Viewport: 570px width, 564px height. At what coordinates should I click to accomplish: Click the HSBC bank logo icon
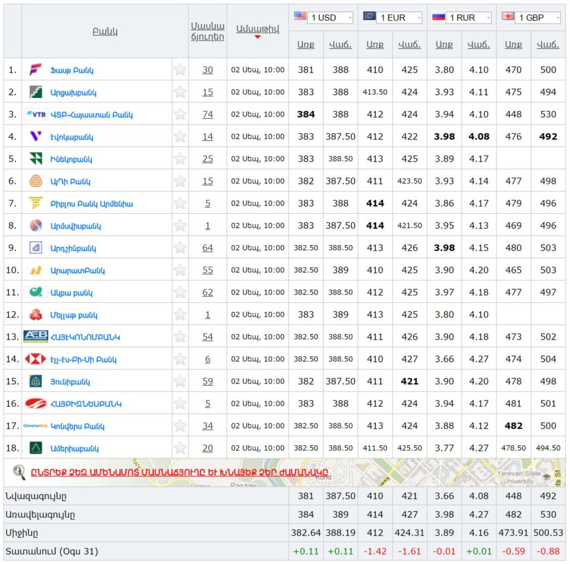(36, 360)
